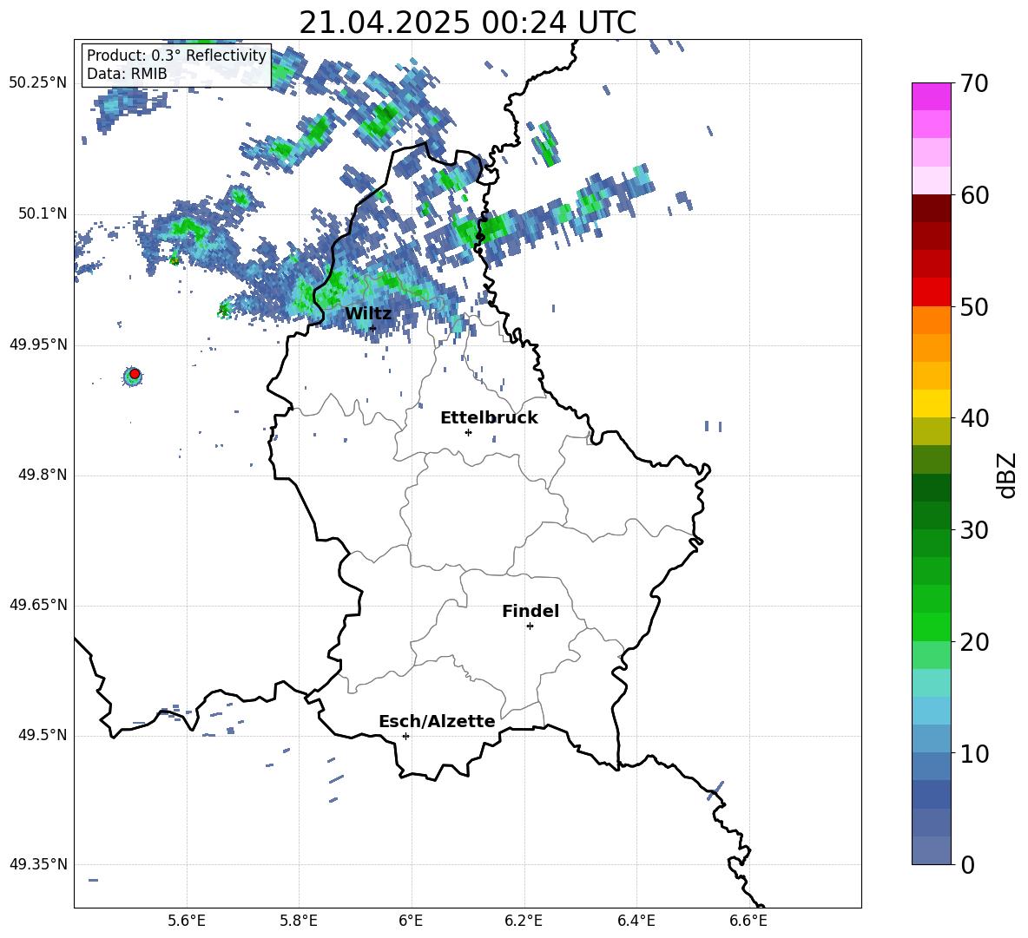Click the Wiltz city label
This screenshot has height=938, width=1028.
[368, 314]
